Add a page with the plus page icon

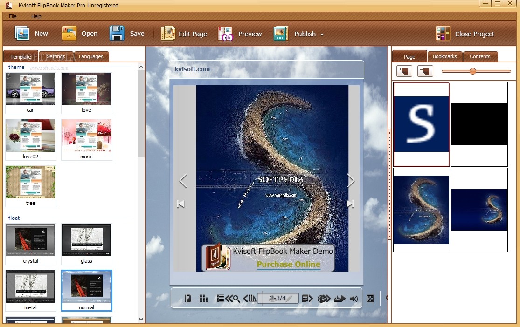[x=404, y=71]
